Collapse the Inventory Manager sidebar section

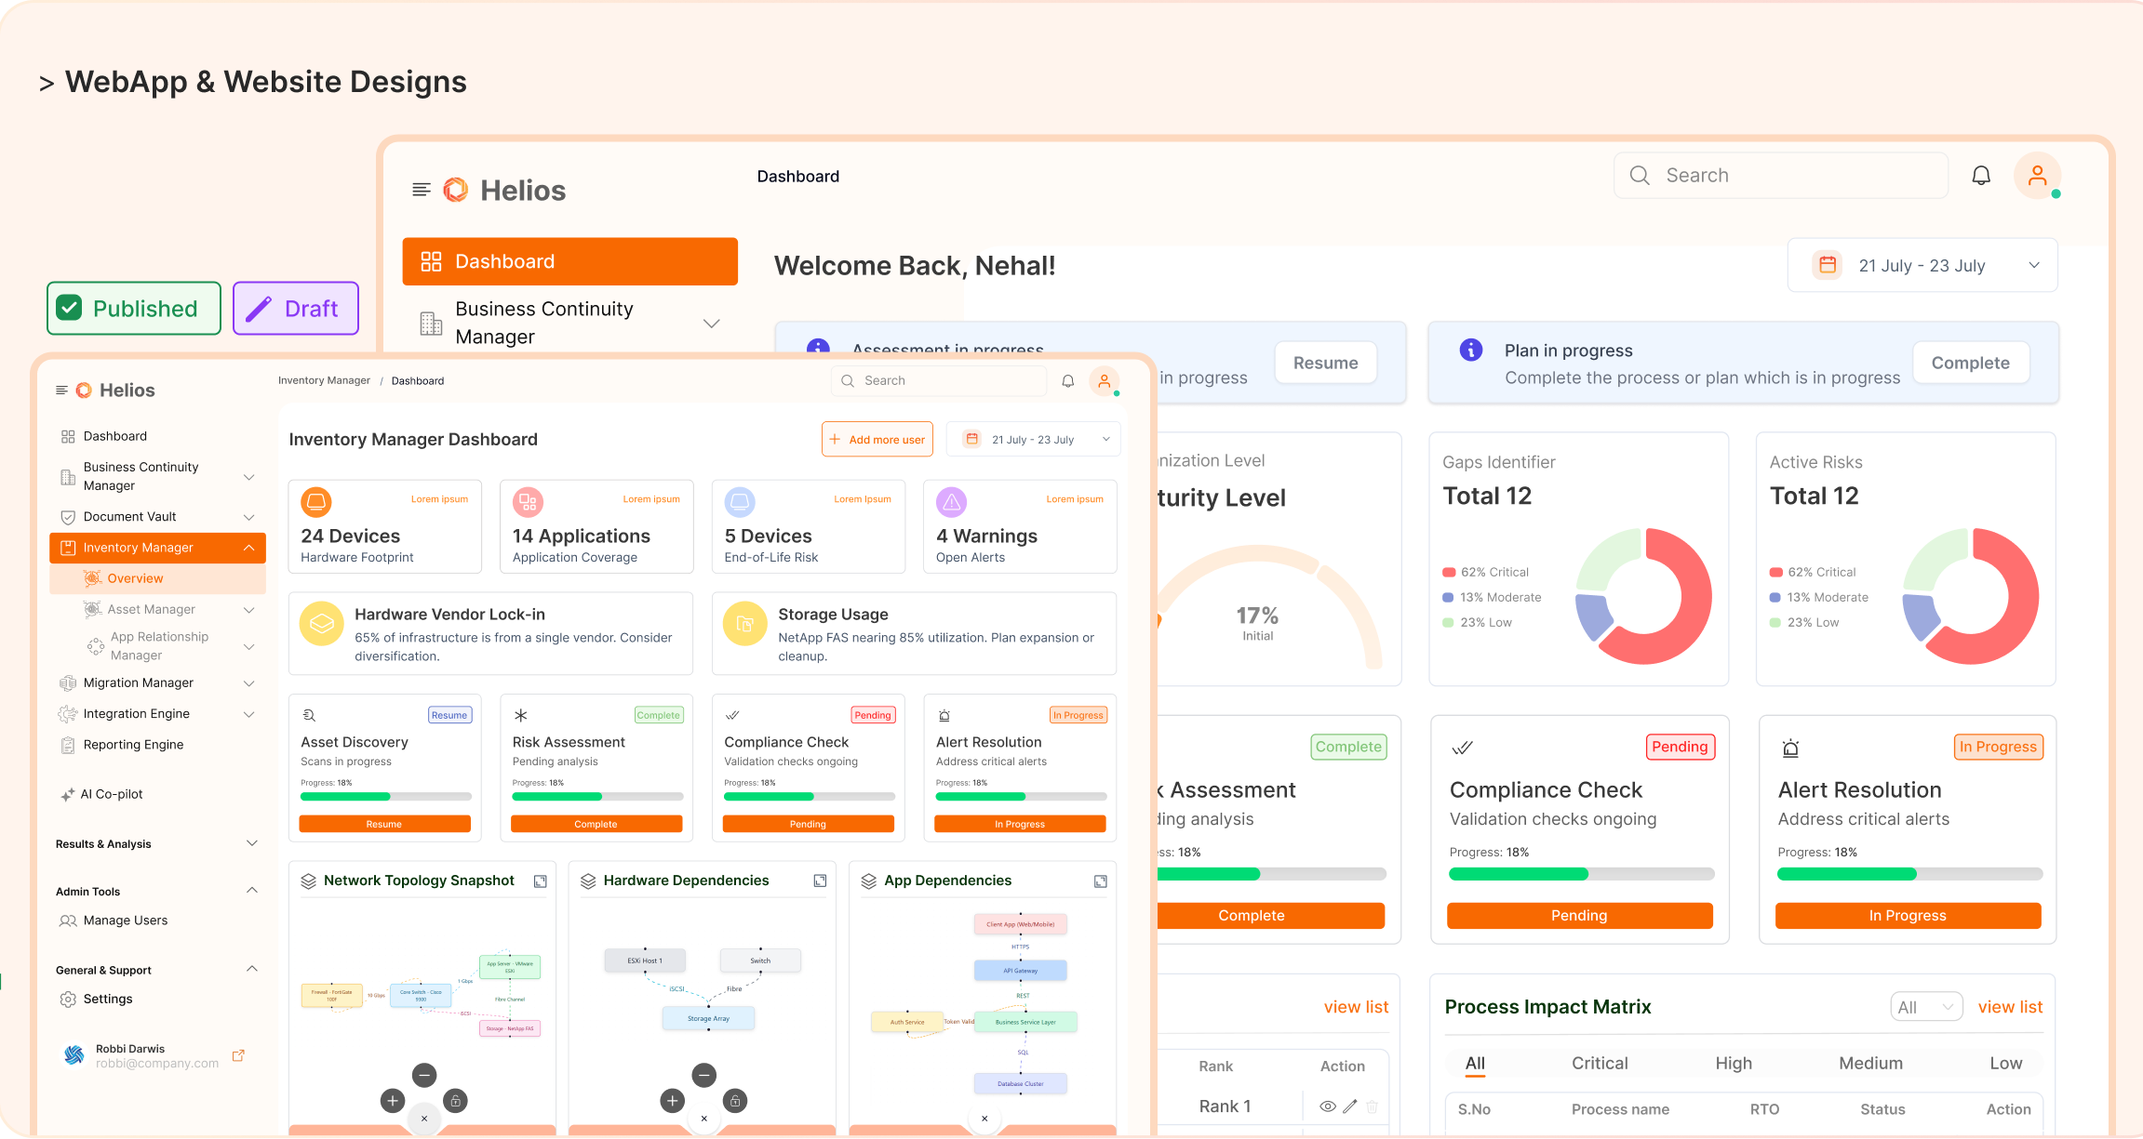point(248,548)
